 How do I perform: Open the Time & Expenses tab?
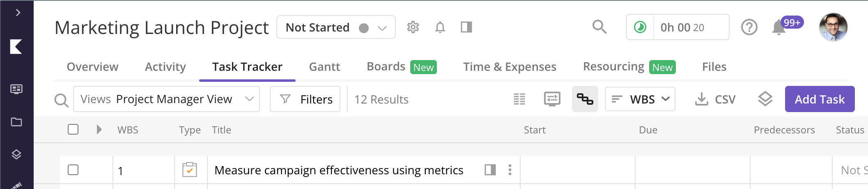click(x=510, y=67)
